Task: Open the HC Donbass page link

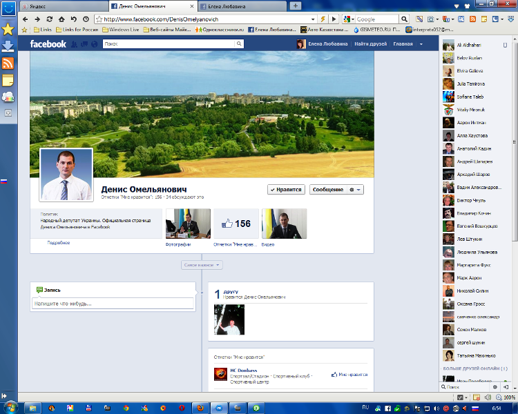Action: pyautogui.click(x=244, y=371)
